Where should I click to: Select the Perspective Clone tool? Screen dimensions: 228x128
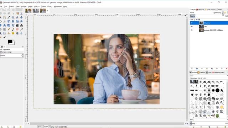pos(17,33)
